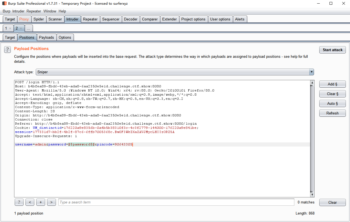The height and width of the screenshot is (222, 350).
Task: Click the Upgrade-Insecure-Requests line
Action: 46,136
